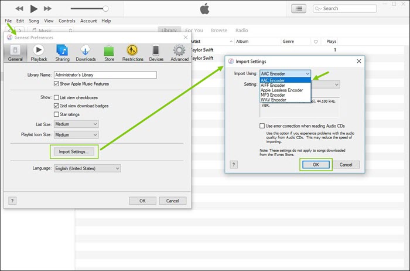The image size is (410, 271).
Task: Open the Playlist Icon Size dropdown
Action: point(76,135)
